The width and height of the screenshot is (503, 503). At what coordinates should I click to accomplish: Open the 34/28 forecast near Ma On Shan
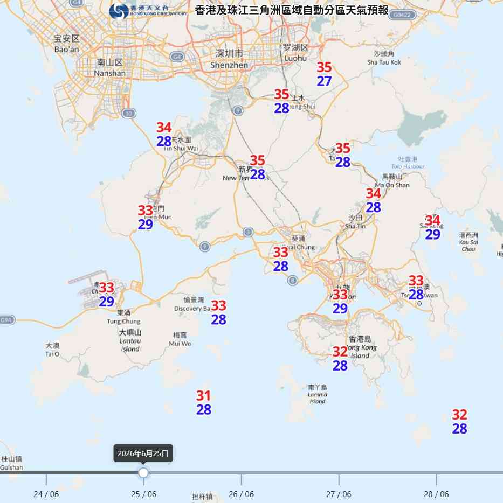coord(373,200)
